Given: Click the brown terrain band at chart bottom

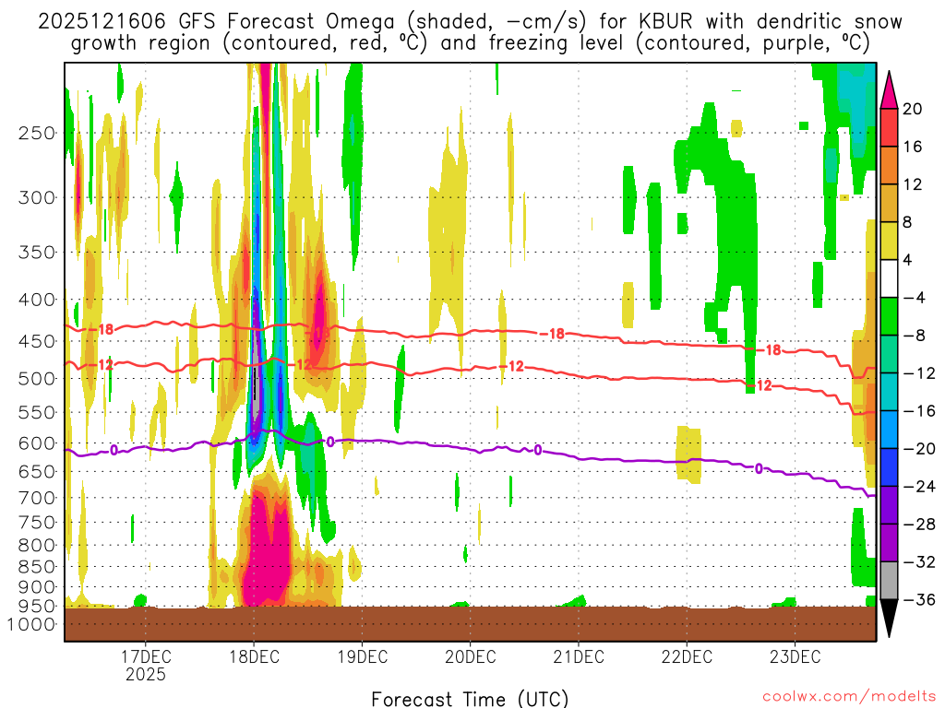Looking at the screenshot, I should click(470, 624).
